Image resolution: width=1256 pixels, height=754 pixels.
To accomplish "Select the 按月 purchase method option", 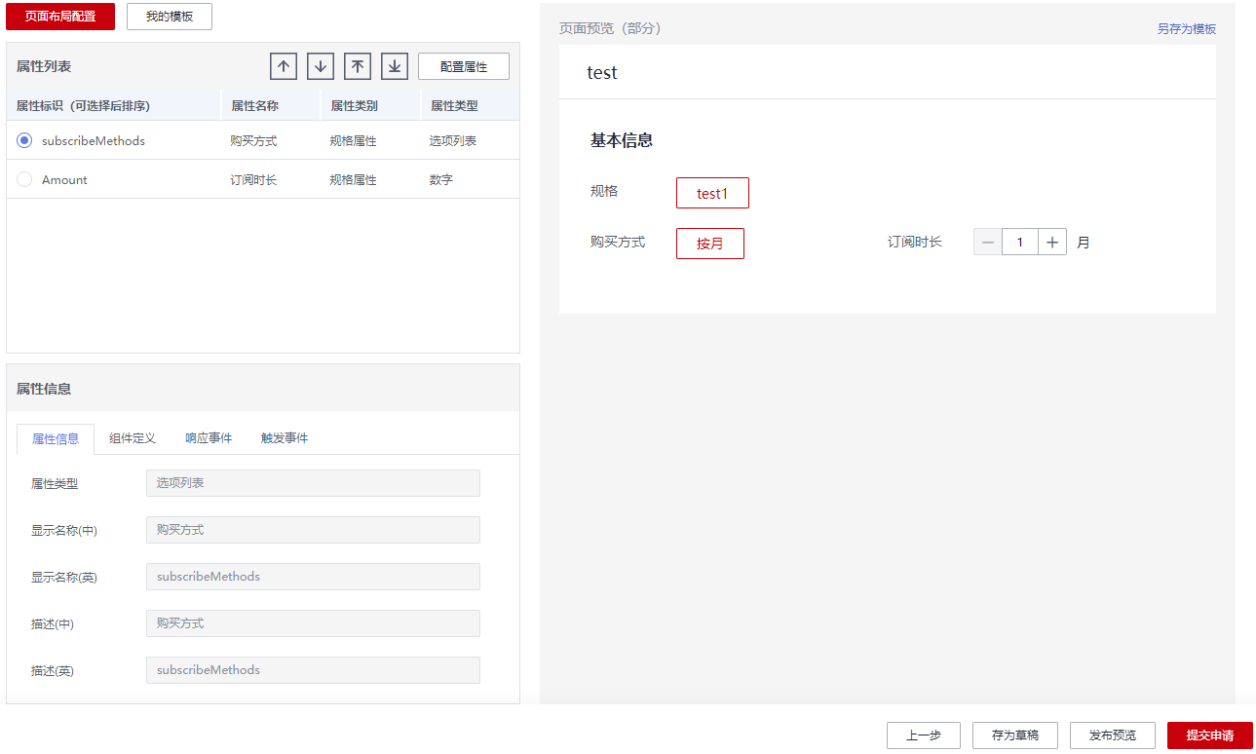I will click(710, 244).
